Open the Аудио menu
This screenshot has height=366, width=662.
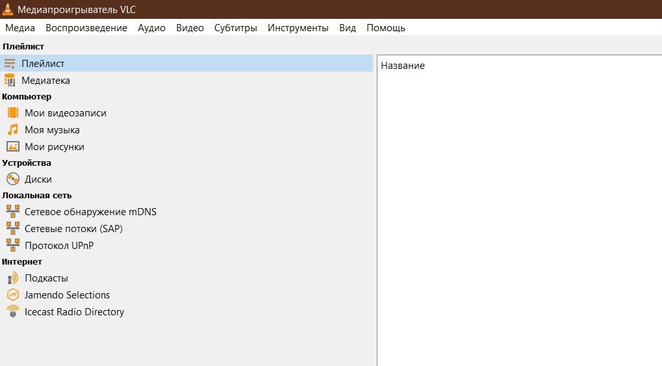coord(151,28)
